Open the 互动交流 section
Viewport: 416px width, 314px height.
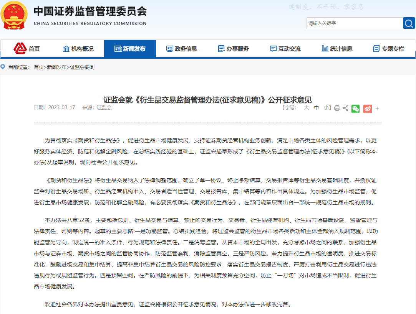[285, 49]
